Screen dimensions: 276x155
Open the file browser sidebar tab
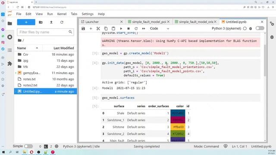click(9, 23)
